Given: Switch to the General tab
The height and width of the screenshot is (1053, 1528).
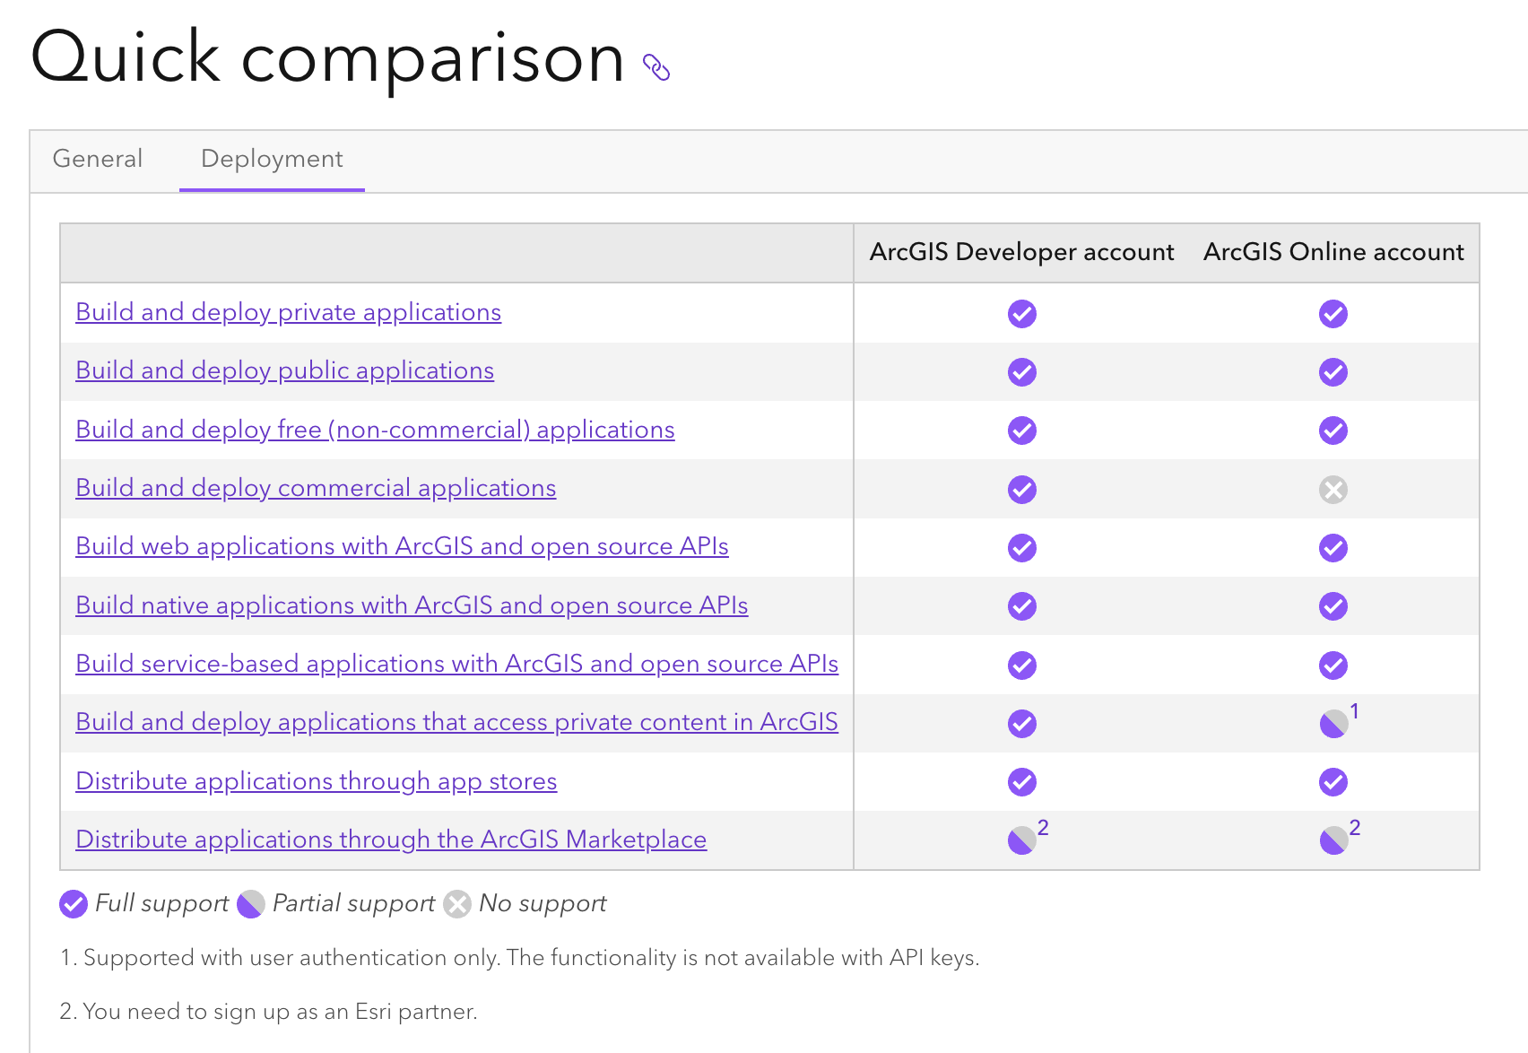Looking at the screenshot, I should click(x=98, y=159).
